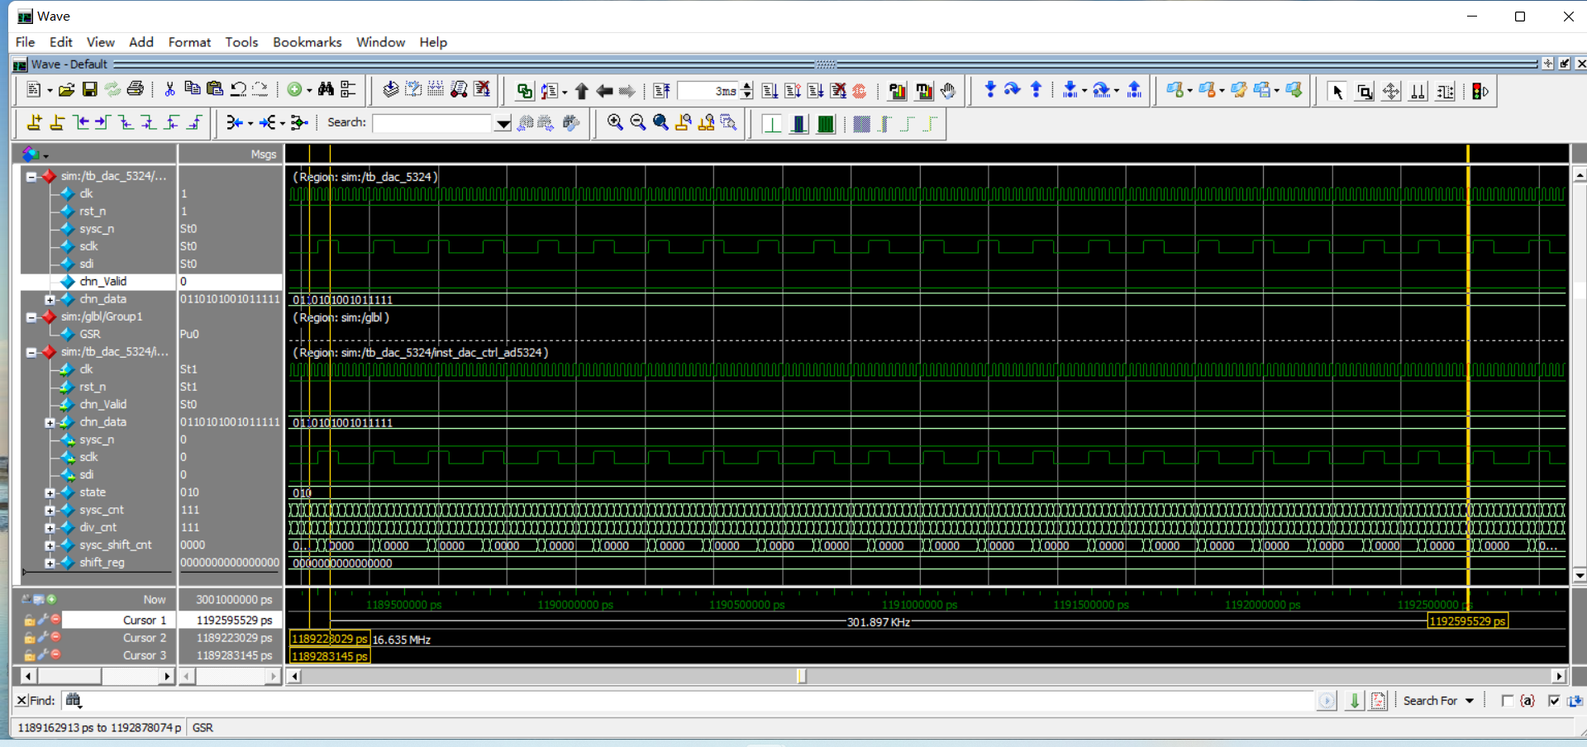Click the Find Previous Transition icon
1587x747 pixels.
(81, 122)
